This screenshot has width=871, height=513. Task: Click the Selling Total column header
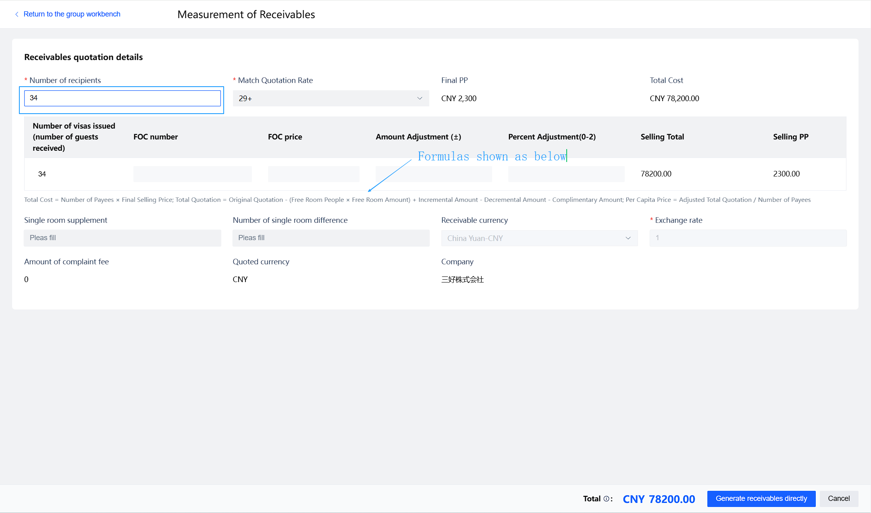tap(662, 137)
